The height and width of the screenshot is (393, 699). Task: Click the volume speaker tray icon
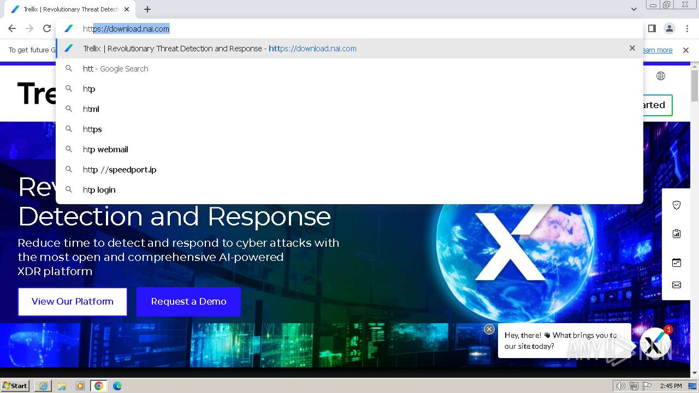(x=620, y=386)
